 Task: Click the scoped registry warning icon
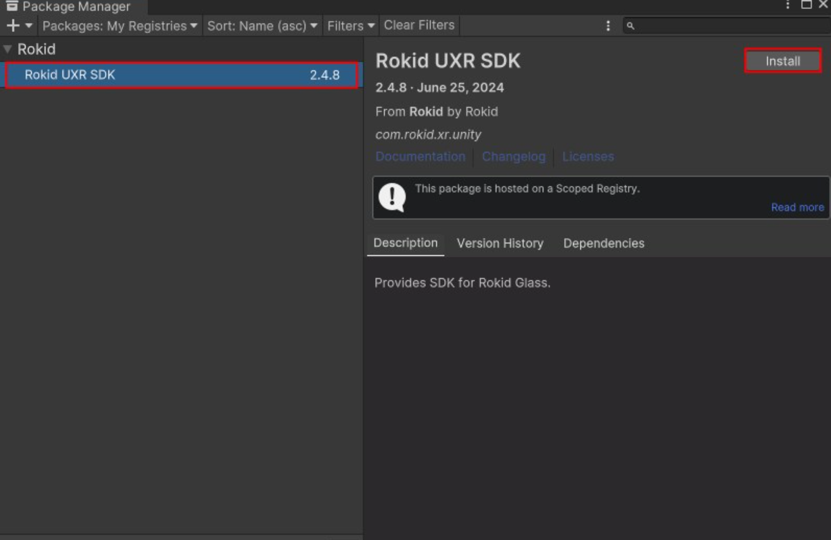[392, 198]
